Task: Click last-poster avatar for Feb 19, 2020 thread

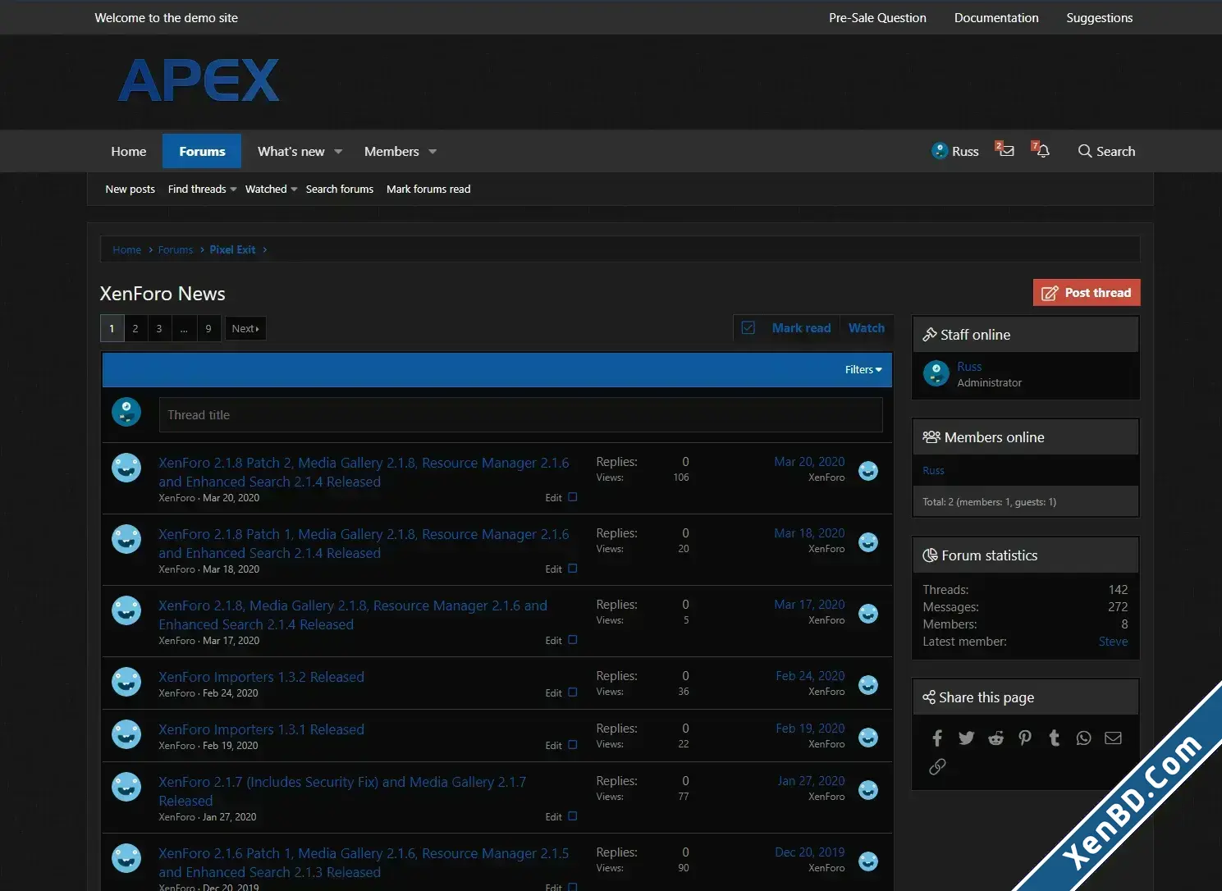Action: tap(868, 738)
